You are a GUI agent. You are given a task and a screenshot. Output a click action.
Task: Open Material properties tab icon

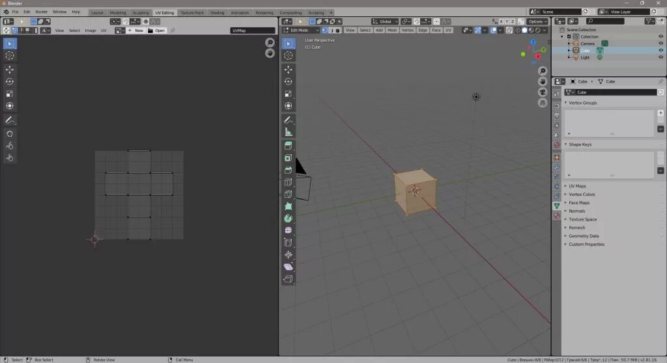pyautogui.click(x=557, y=216)
